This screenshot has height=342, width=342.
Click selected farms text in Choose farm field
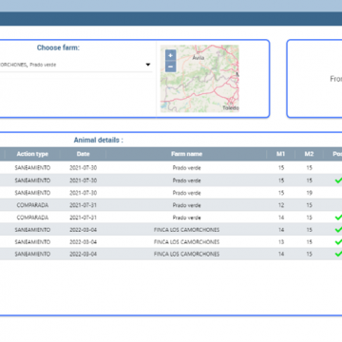pos(28,65)
